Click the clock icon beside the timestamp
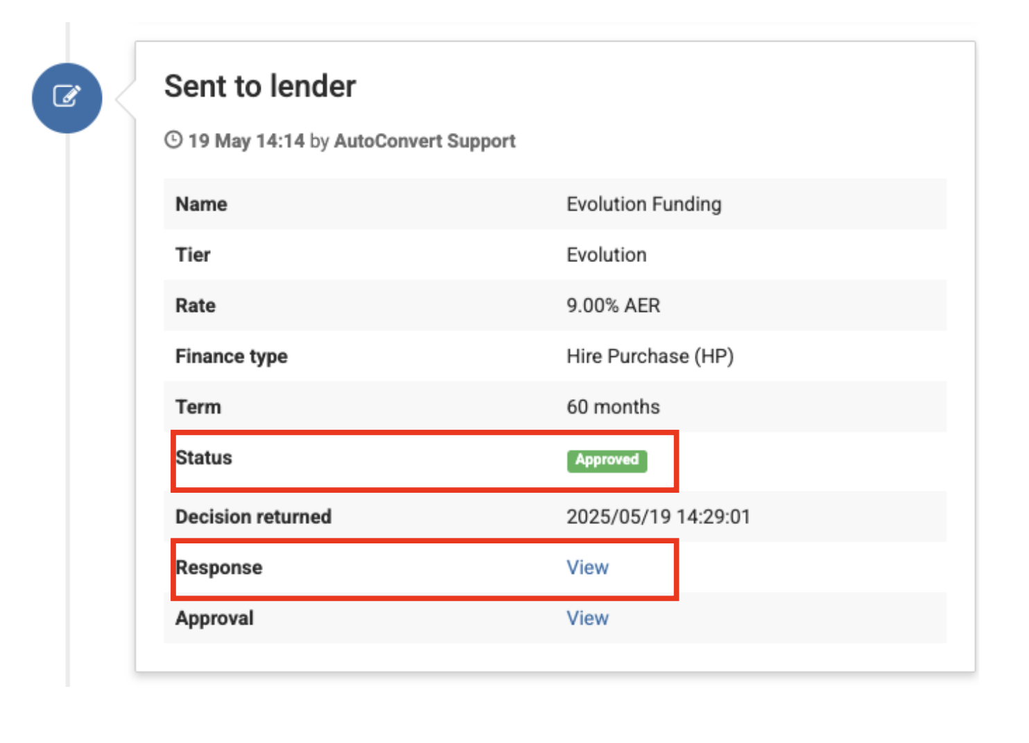The image size is (1029, 743). pyautogui.click(x=173, y=140)
